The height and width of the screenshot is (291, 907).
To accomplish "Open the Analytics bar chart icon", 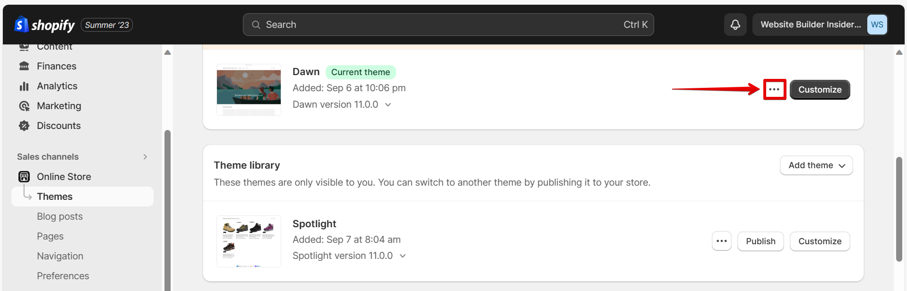I will (24, 86).
